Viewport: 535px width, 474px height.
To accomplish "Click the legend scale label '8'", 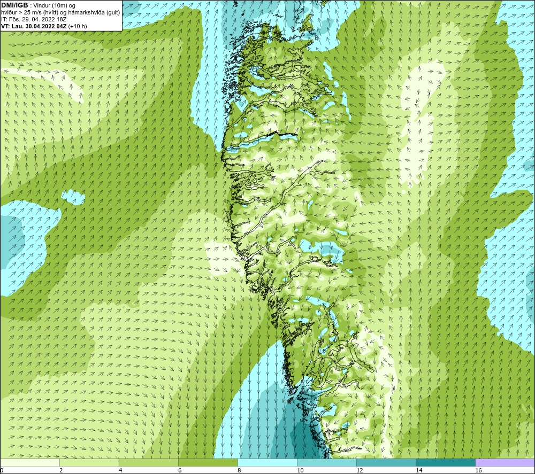I will (x=239, y=470).
